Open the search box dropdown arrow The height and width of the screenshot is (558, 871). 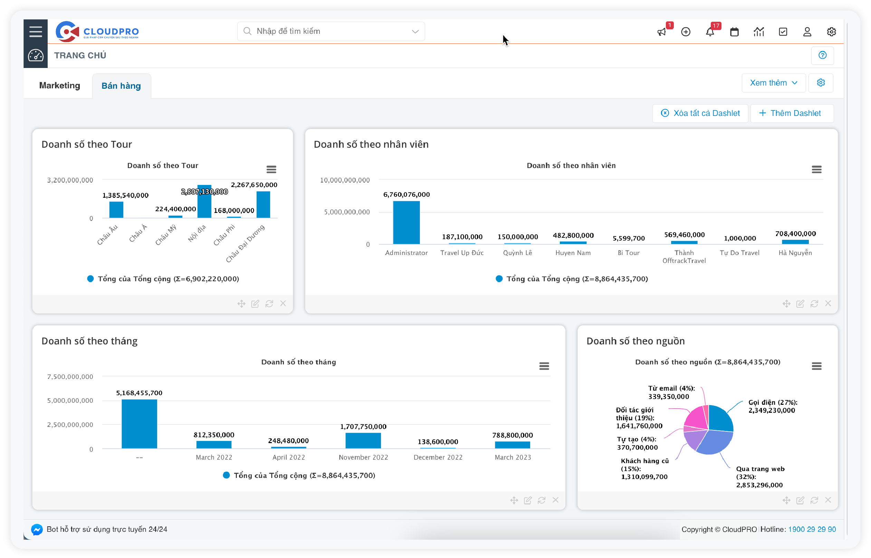click(x=415, y=31)
